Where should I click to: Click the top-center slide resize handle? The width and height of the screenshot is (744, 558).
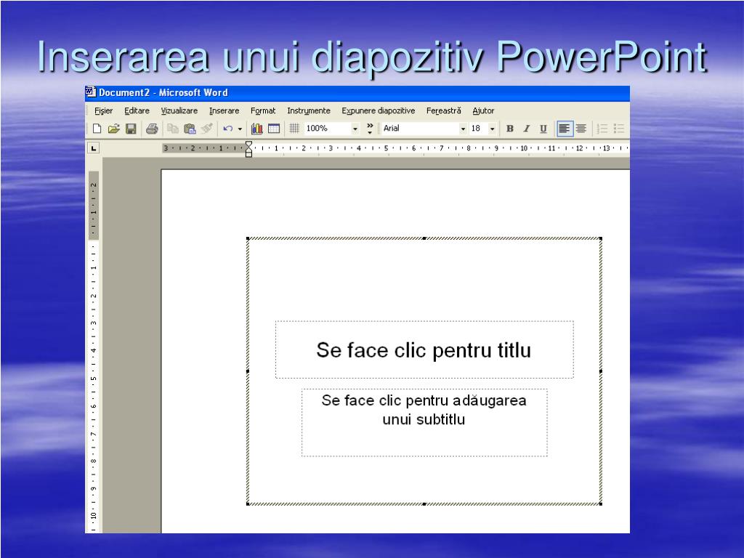tap(424, 238)
